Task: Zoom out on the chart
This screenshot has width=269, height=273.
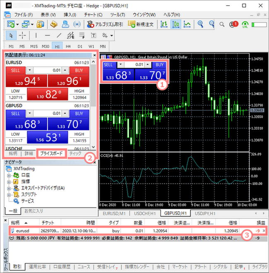Action: pyautogui.click(x=211, y=24)
